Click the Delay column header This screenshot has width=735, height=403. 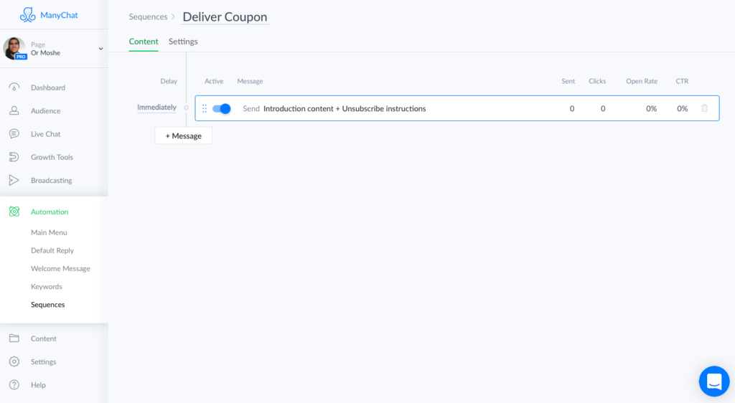[169, 81]
